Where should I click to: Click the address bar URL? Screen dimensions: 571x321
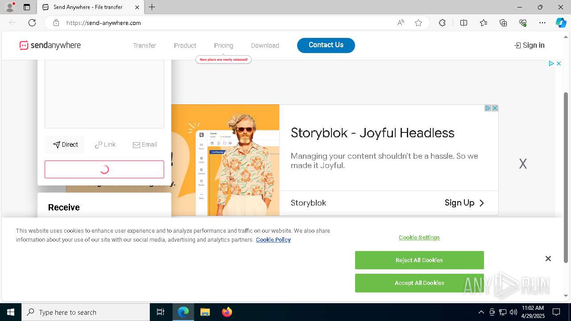(x=103, y=23)
